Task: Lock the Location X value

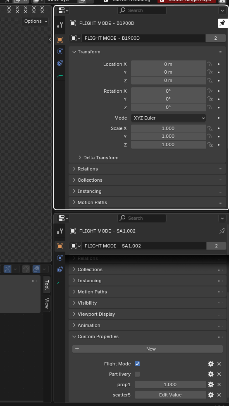Action: 210,64
